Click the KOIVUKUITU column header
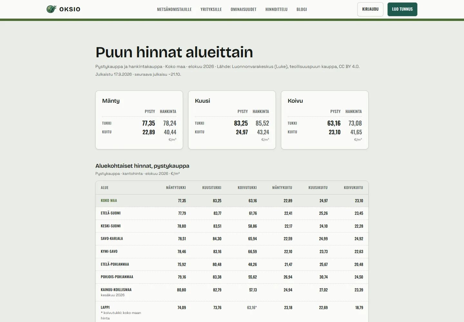The image size is (464, 322). (x=353, y=188)
